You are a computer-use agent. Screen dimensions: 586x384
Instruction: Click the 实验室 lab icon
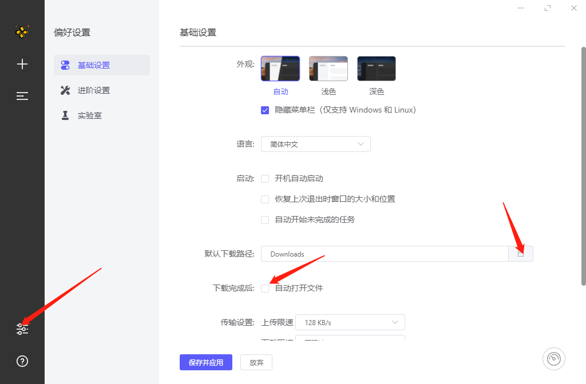coord(65,115)
